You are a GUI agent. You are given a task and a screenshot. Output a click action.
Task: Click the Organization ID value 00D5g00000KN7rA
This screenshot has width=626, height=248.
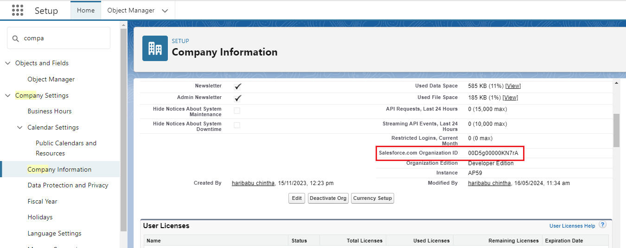[493, 153]
